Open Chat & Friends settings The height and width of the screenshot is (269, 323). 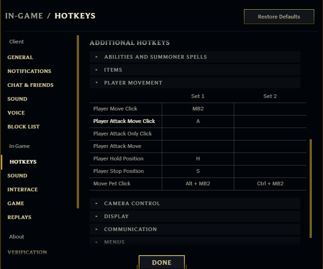coord(30,85)
